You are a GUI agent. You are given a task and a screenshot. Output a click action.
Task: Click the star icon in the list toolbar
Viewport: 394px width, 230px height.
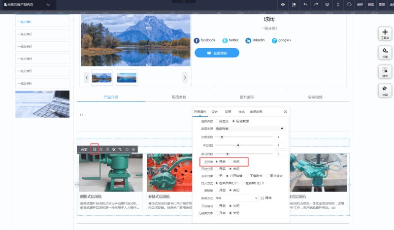click(127, 149)
